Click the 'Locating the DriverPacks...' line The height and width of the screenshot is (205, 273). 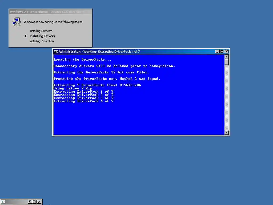[82, 60]
